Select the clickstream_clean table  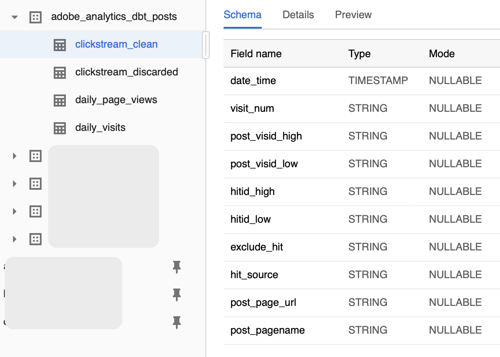pos(117,44)
